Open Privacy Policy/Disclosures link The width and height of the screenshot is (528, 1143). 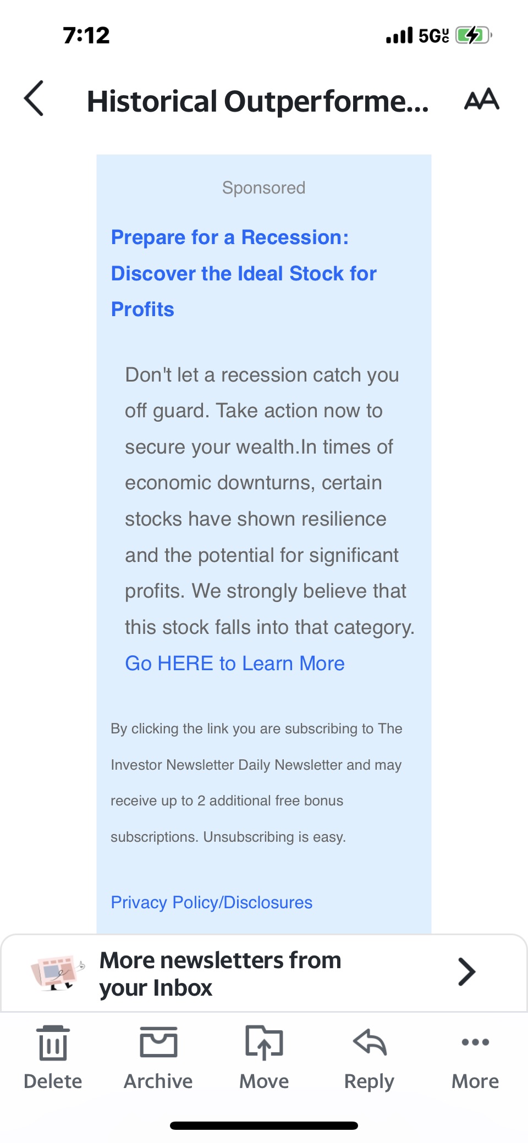point(212,902)
